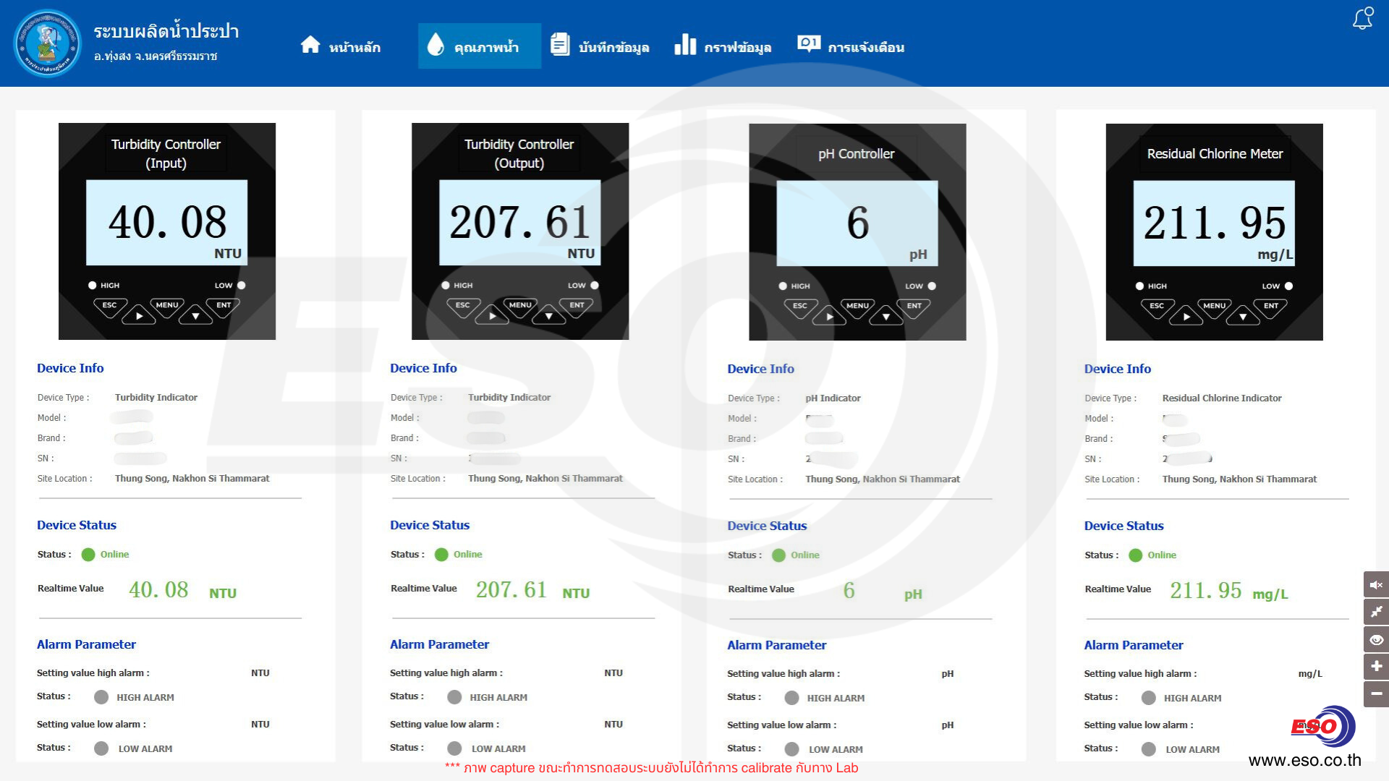Screen dimensions: 1389x781
Task: Click the HIGH ALARM indicator of the Turbidity Input device
Action: click(x=101, y=697)
